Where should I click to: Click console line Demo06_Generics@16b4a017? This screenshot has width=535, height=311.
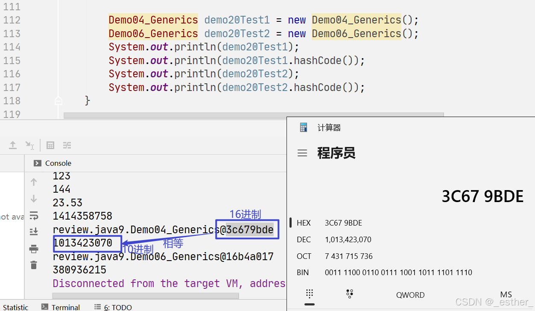click(163, 256)
